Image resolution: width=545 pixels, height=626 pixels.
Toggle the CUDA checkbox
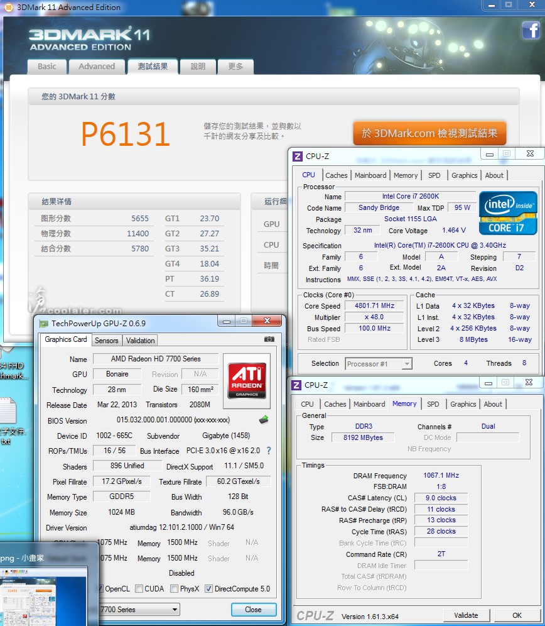[139, 588]
